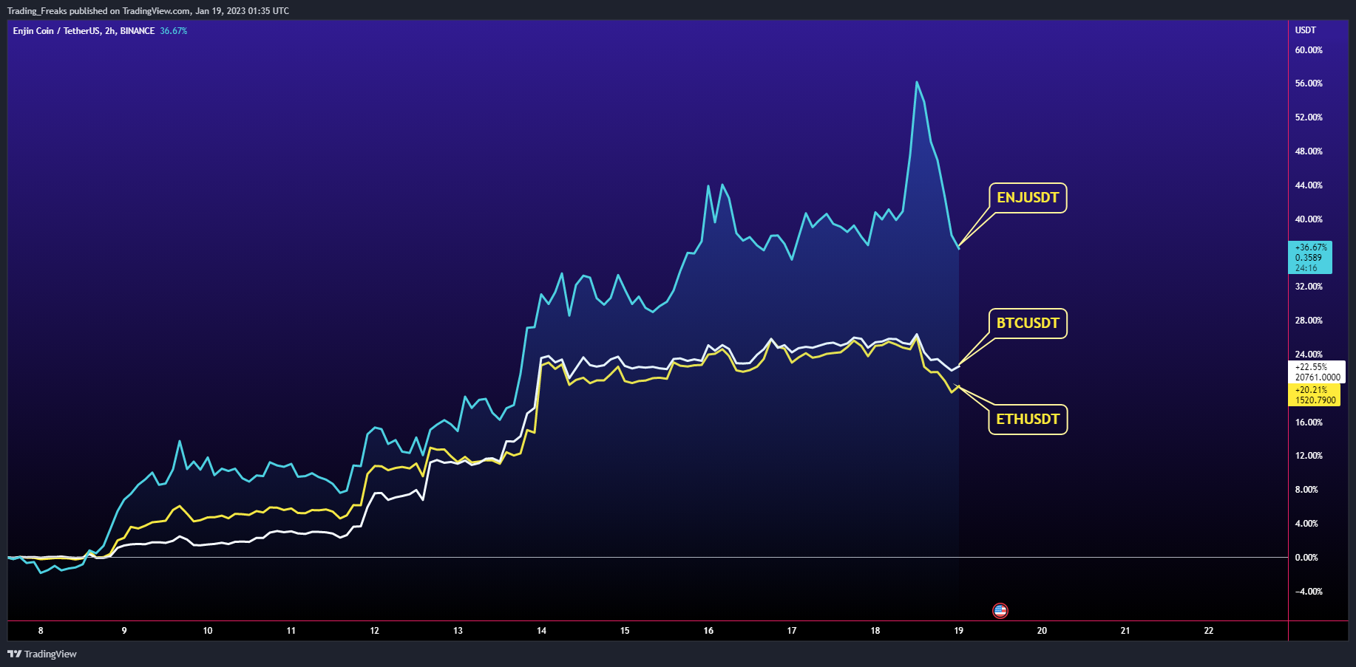This screenshot has width=1356, height=667.
Task: Click the 44.00% price axis label
Action: (x=1309, y=185)
